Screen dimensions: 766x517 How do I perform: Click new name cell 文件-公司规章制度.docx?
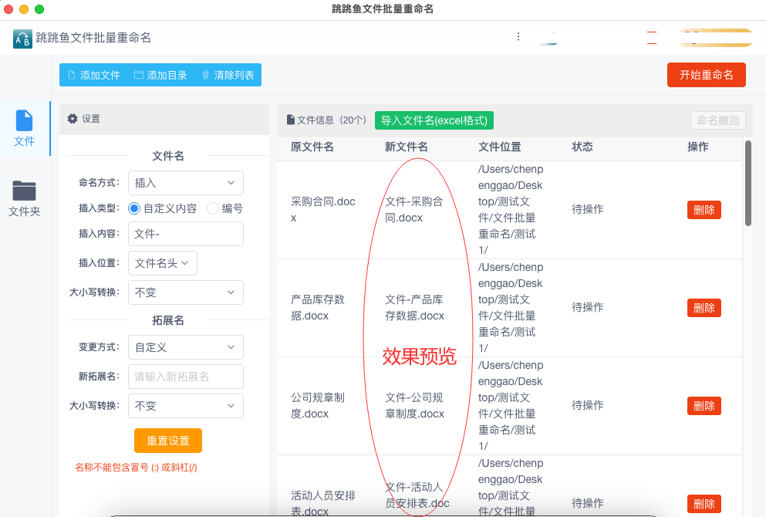tap(415, 406)
